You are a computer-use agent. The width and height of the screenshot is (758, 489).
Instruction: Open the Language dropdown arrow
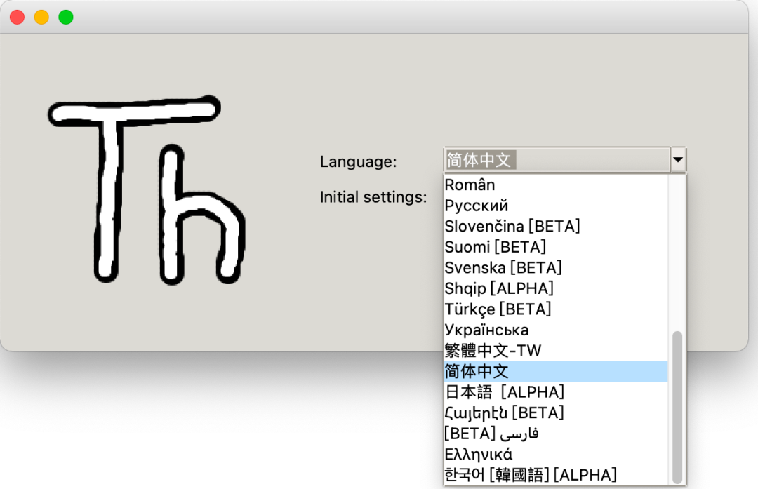click(x=678, y=160)
